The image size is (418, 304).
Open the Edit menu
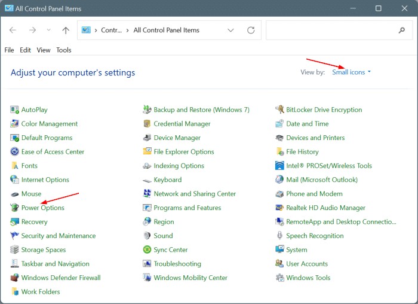coord(25,50)
